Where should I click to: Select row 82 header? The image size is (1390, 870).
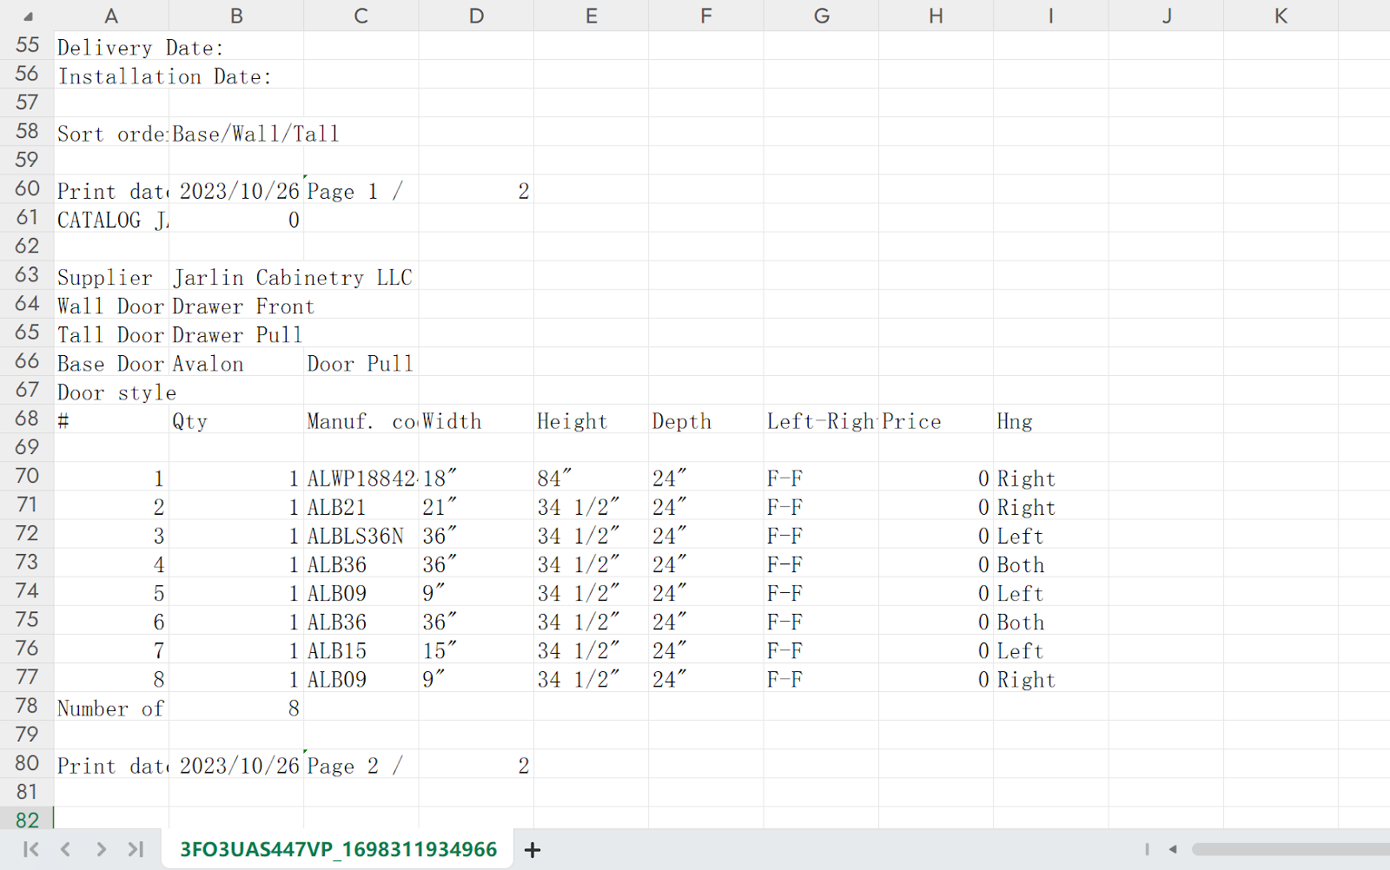click(27, 820)
